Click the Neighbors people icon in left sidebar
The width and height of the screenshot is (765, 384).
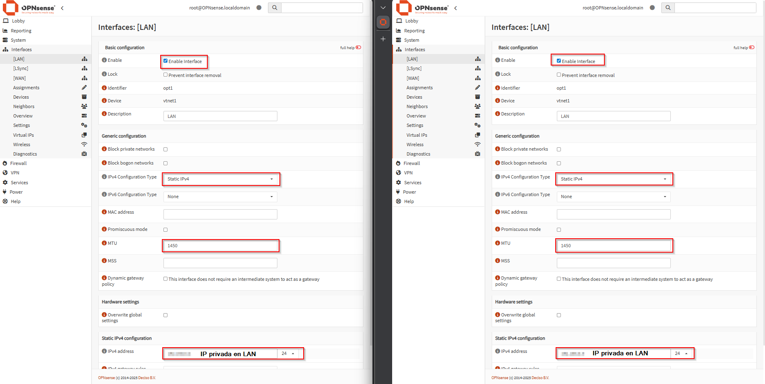pyautogui.click(x=84, y=106)
